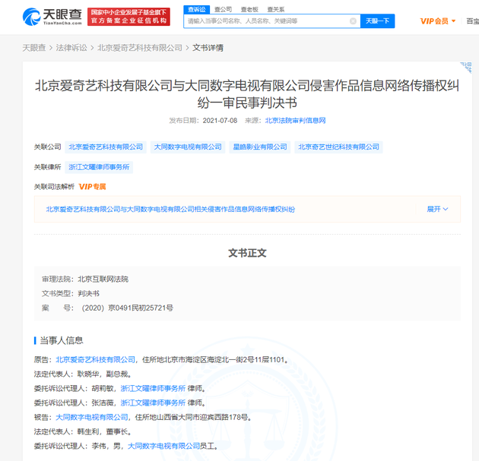Open the related judicial analysis dispute link
The image size is (479, 461).
170,210
